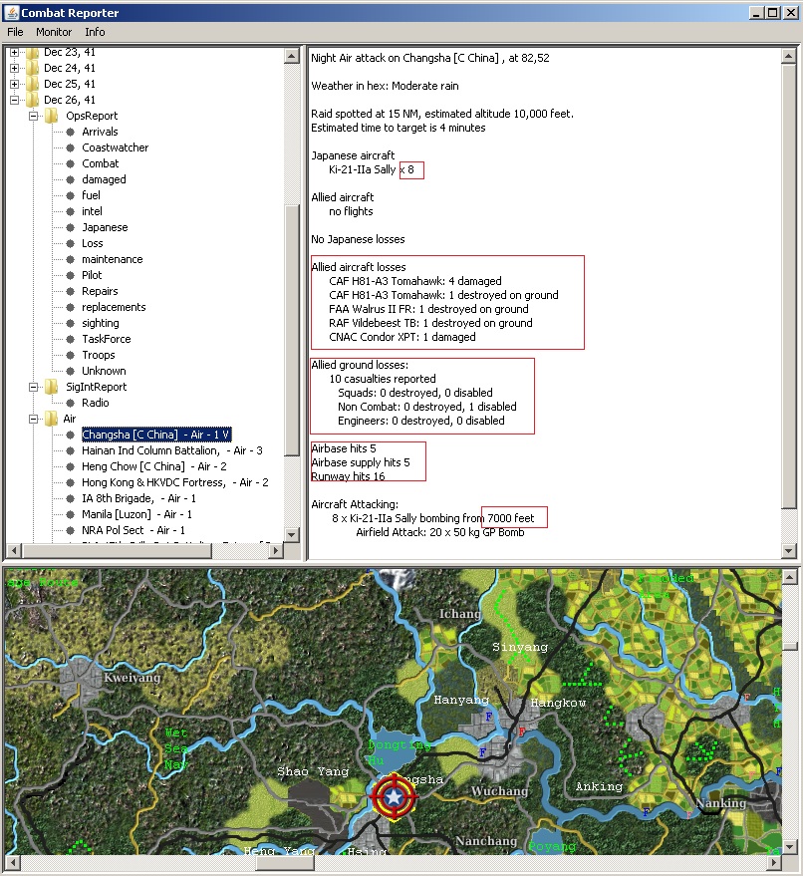The height and width of the screenshot is (876, 803).
Task: Open the Monitor menu
Action: click(x=54, y=32)
